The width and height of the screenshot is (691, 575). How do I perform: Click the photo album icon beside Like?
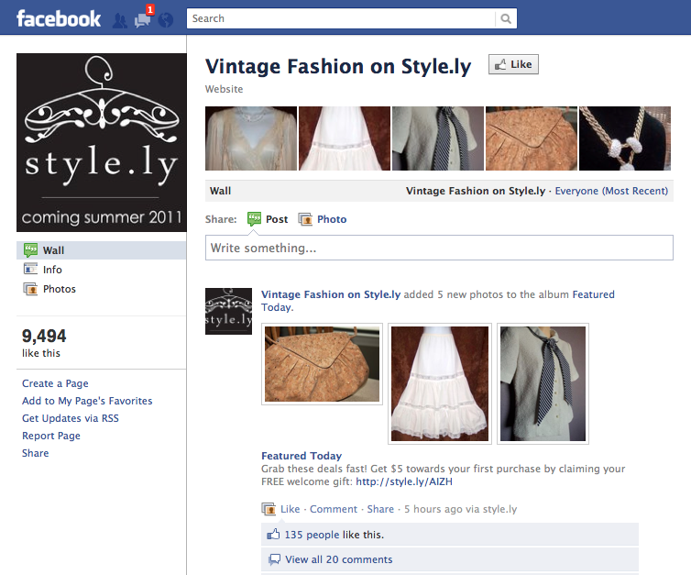[269, 509]
